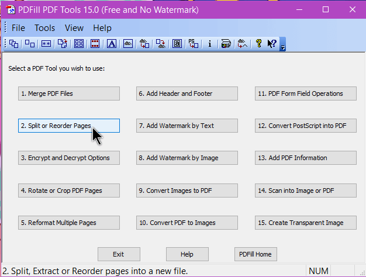The width and height of the screenshot is (366, 277).
Task: Click the Watermark by Text 'A' icon
Action: coord(112,44)
